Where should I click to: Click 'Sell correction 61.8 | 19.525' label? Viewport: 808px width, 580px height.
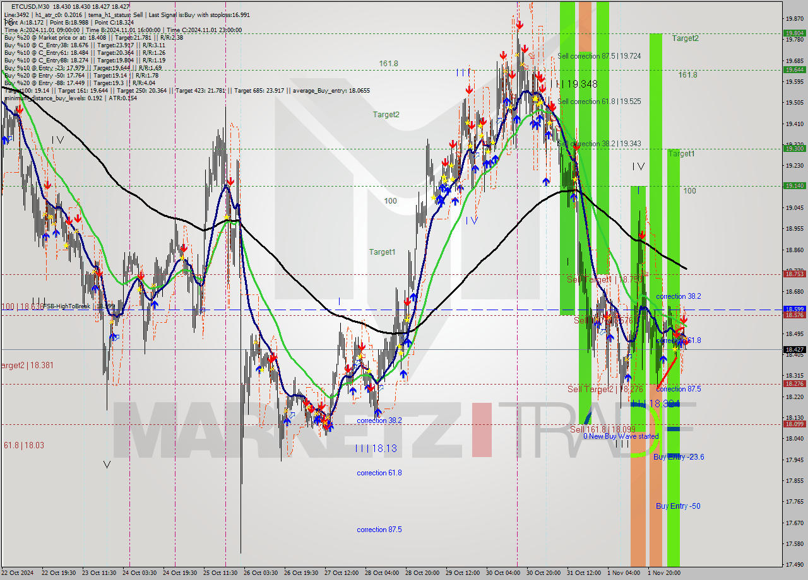(599, 101)
